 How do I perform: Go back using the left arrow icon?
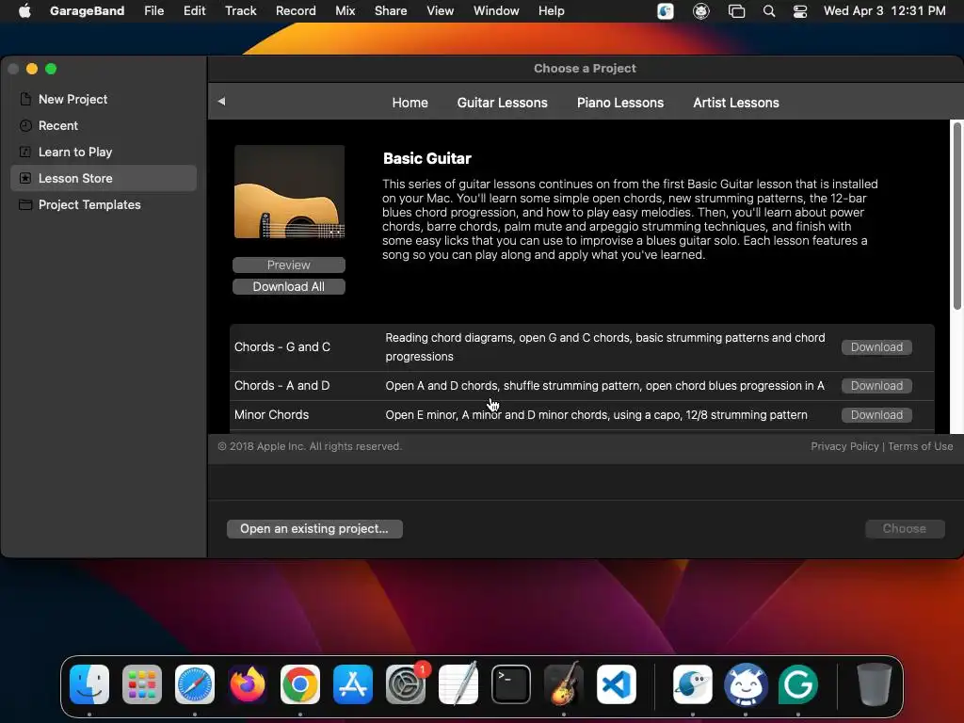tap(221, 102)
